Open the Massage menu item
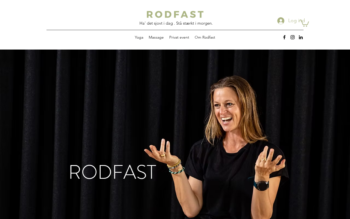This screenshot has width=350, height=219. (x=156, y=38)
